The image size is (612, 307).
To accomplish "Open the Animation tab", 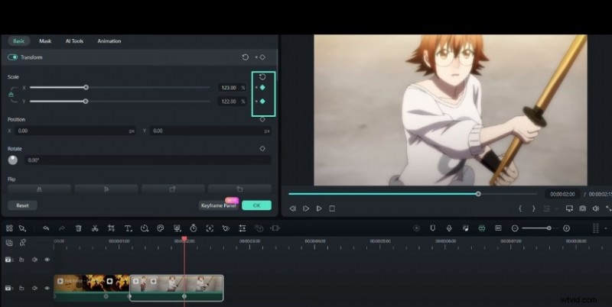I will tap(109, 41).
